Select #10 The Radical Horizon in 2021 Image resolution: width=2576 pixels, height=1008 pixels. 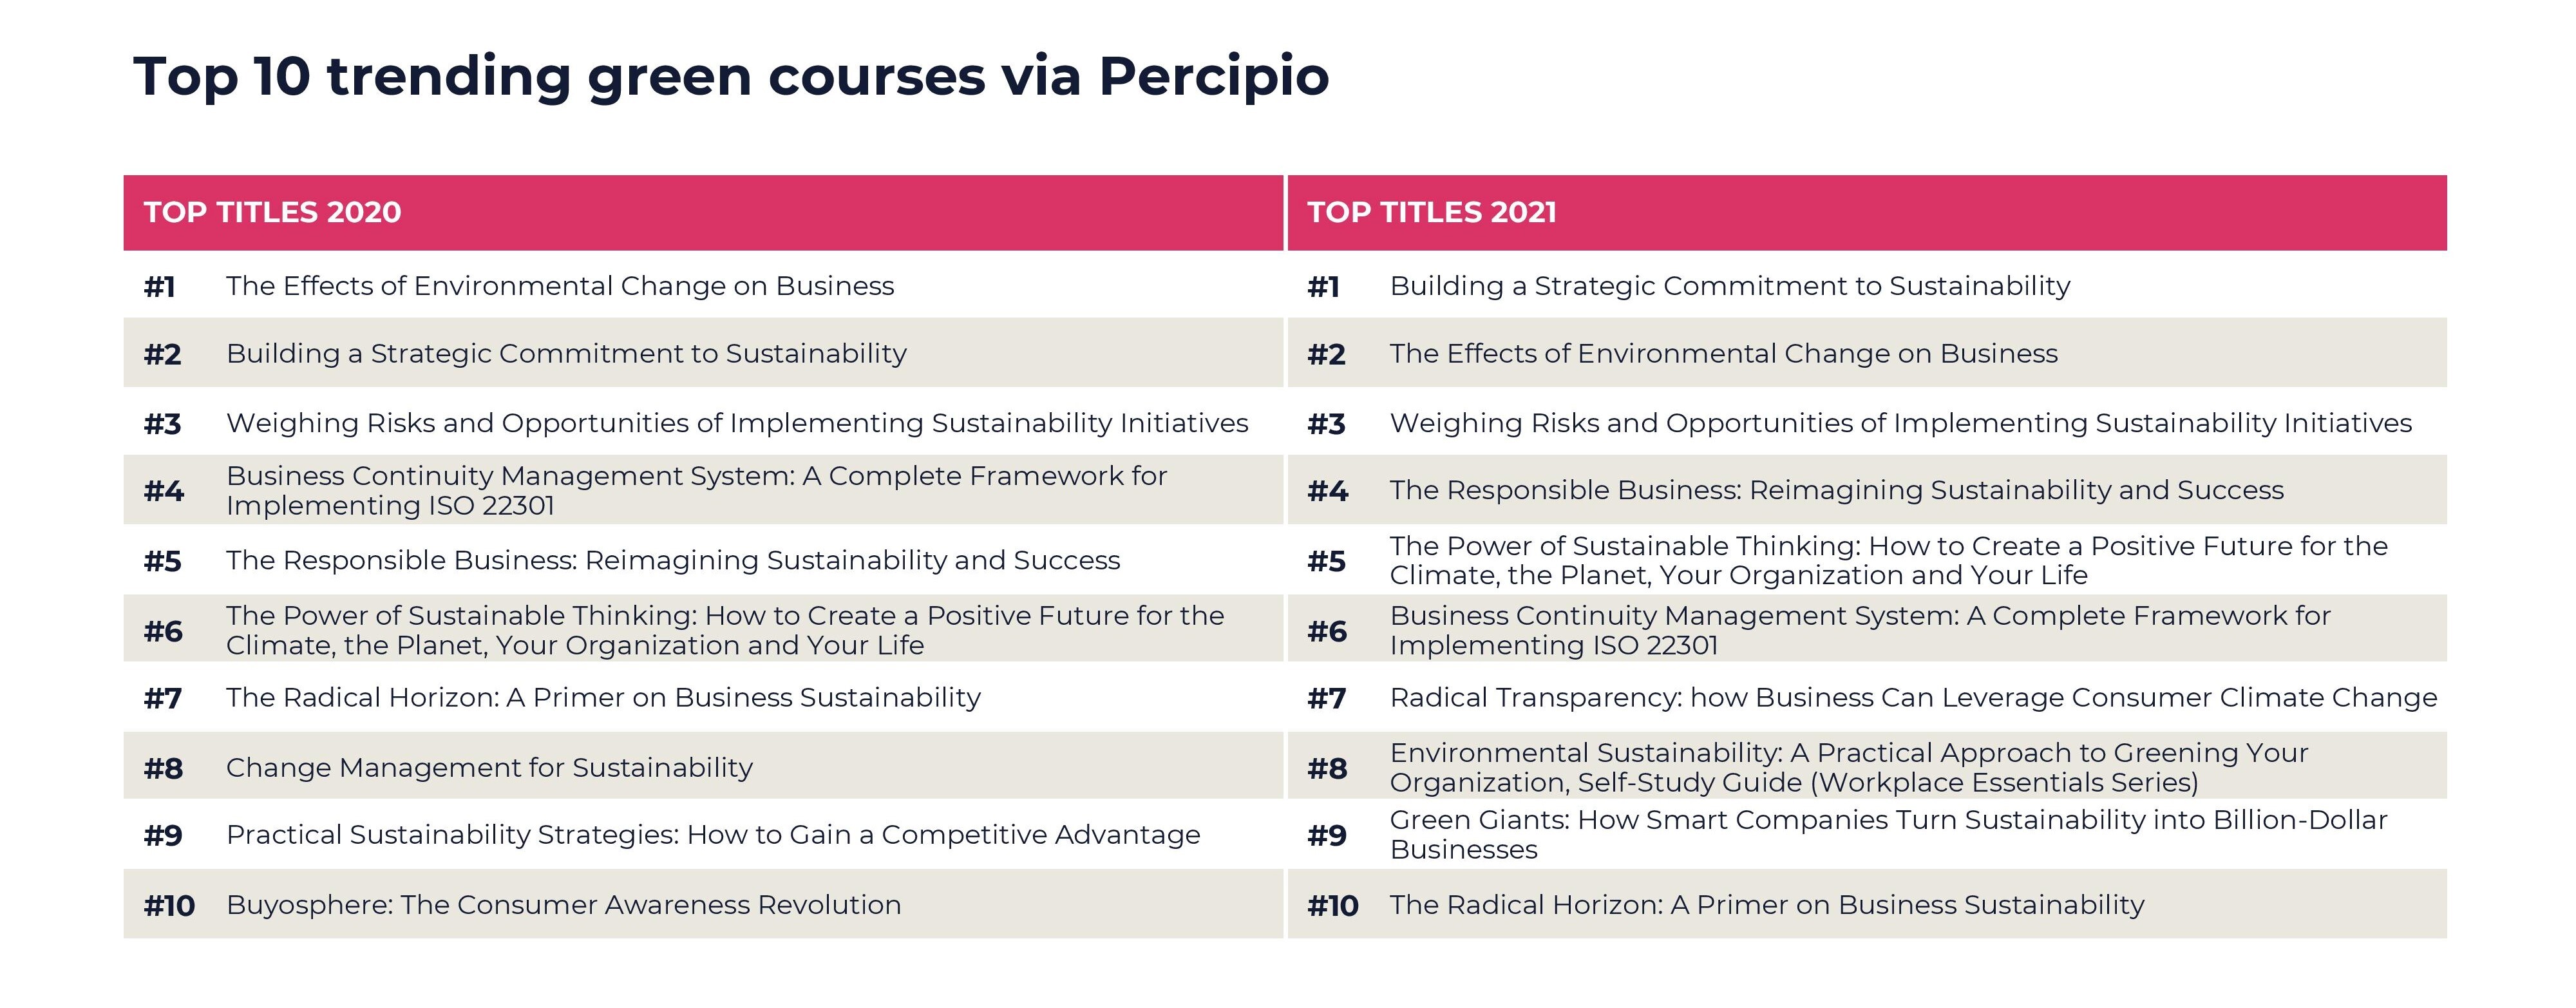1767,905
